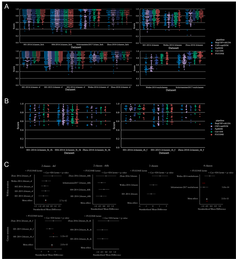
Task: Click the 004-2014-2classes_lh_rh axis label in panel B
Action: [68, 150]
